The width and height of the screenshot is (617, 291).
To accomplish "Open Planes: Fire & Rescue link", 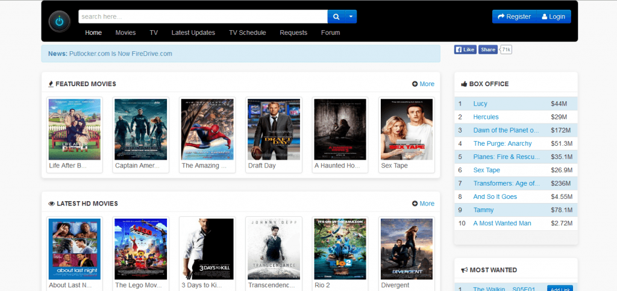I will (507, 157).
